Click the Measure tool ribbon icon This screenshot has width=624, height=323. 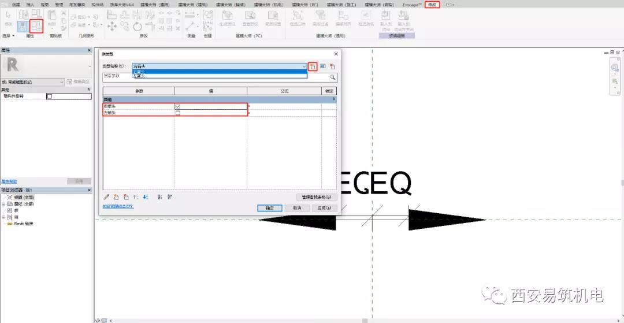pos(191,15)
